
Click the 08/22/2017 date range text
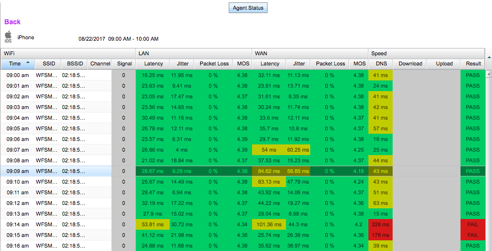coord(118,39)
